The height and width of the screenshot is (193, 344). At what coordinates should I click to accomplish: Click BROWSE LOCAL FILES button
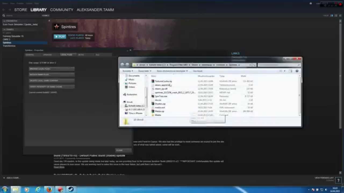(x=52, y=69)
